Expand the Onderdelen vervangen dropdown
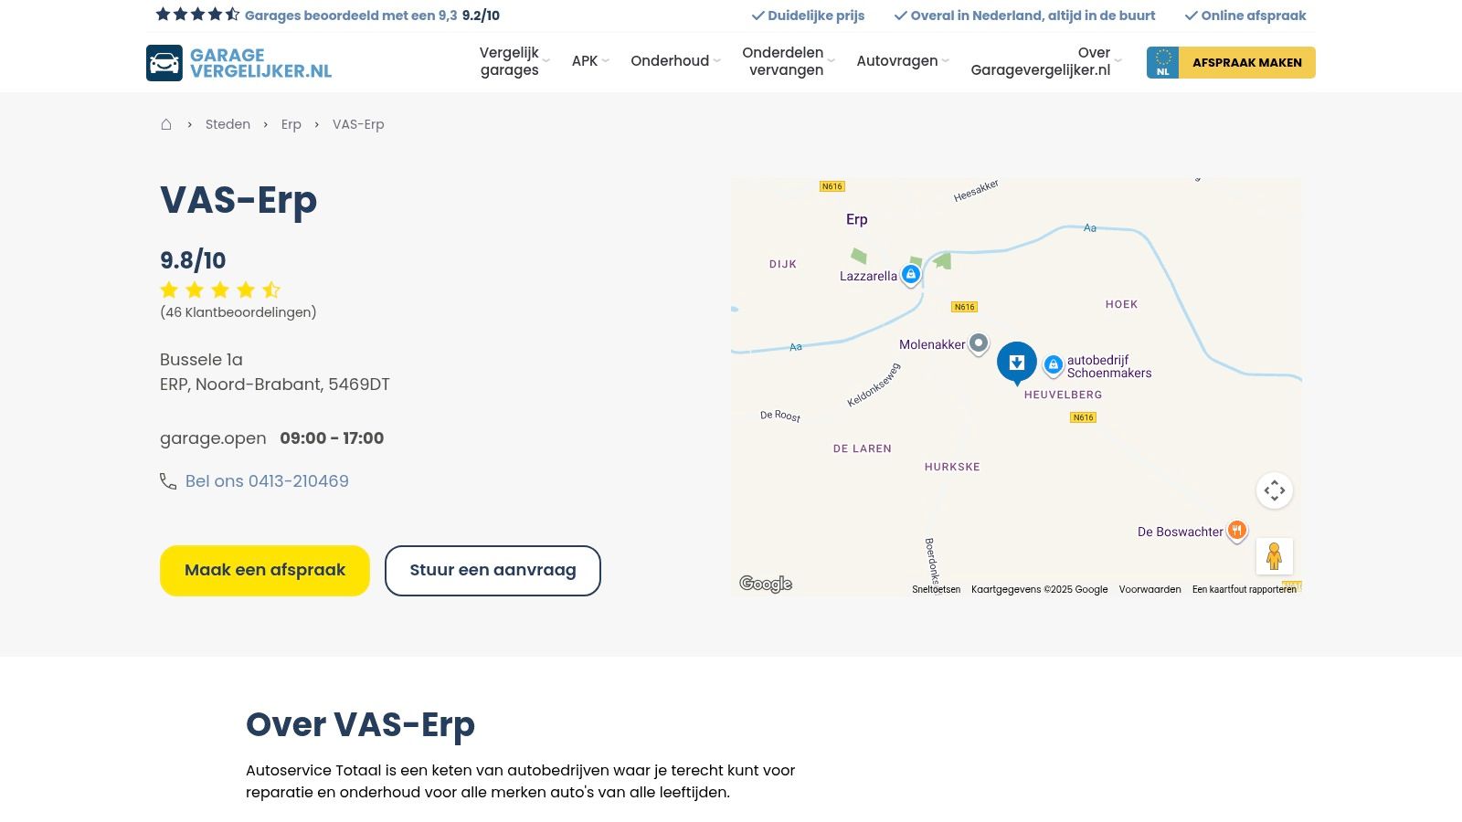1462x822 pixels. [x=783, y=61]
